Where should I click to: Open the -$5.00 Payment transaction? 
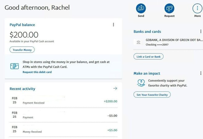pos(63,115)
